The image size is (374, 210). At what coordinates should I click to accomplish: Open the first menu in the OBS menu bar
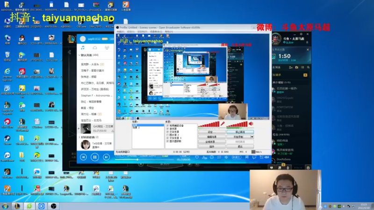[120, 31]
